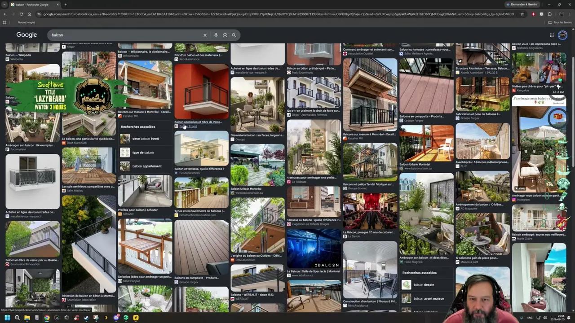Click 'Balcon aluminium et Fibre de Verre' caption
This screenshot has height=323, width=575.
pos(198,122)
